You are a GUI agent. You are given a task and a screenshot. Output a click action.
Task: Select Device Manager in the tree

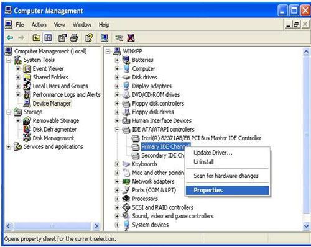(x=52, y=103)
